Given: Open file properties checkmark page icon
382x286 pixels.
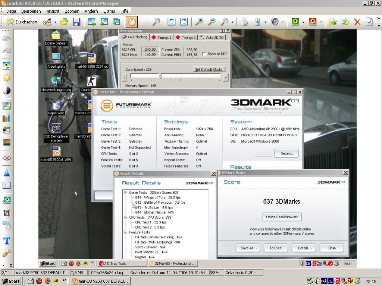Looking at the screenshot, I should point(369,22).
